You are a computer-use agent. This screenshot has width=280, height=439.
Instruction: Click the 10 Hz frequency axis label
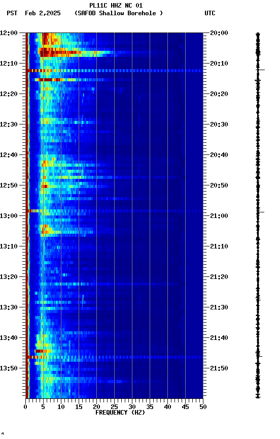[x=61, y=407]
